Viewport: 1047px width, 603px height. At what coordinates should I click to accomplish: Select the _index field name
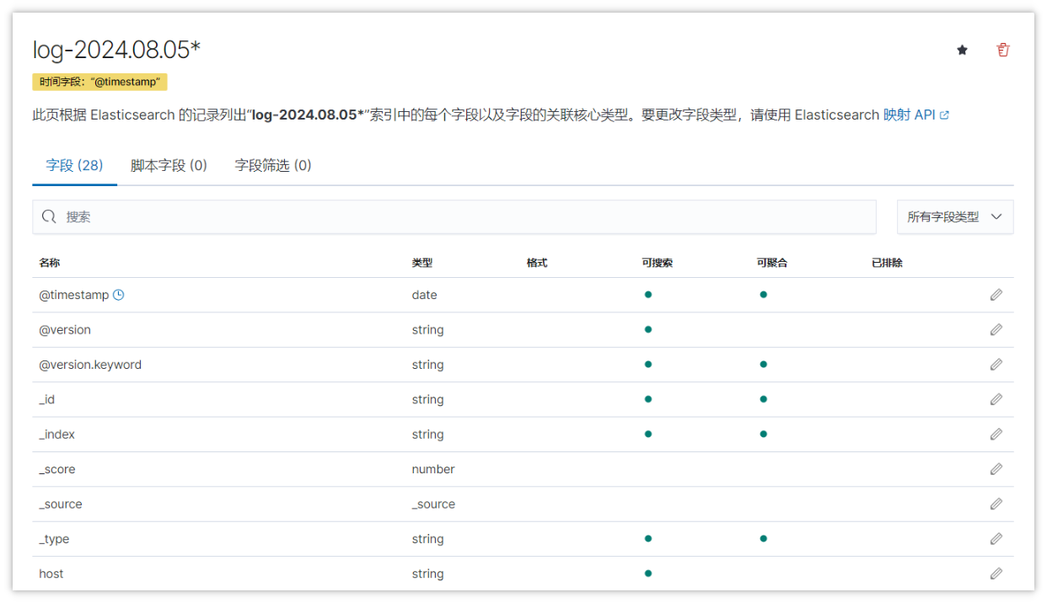click(x=57, y=435)
